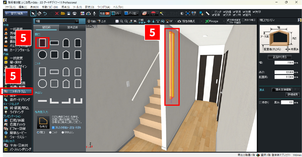Open file with the yellow folder icon

tap(63, 13)
